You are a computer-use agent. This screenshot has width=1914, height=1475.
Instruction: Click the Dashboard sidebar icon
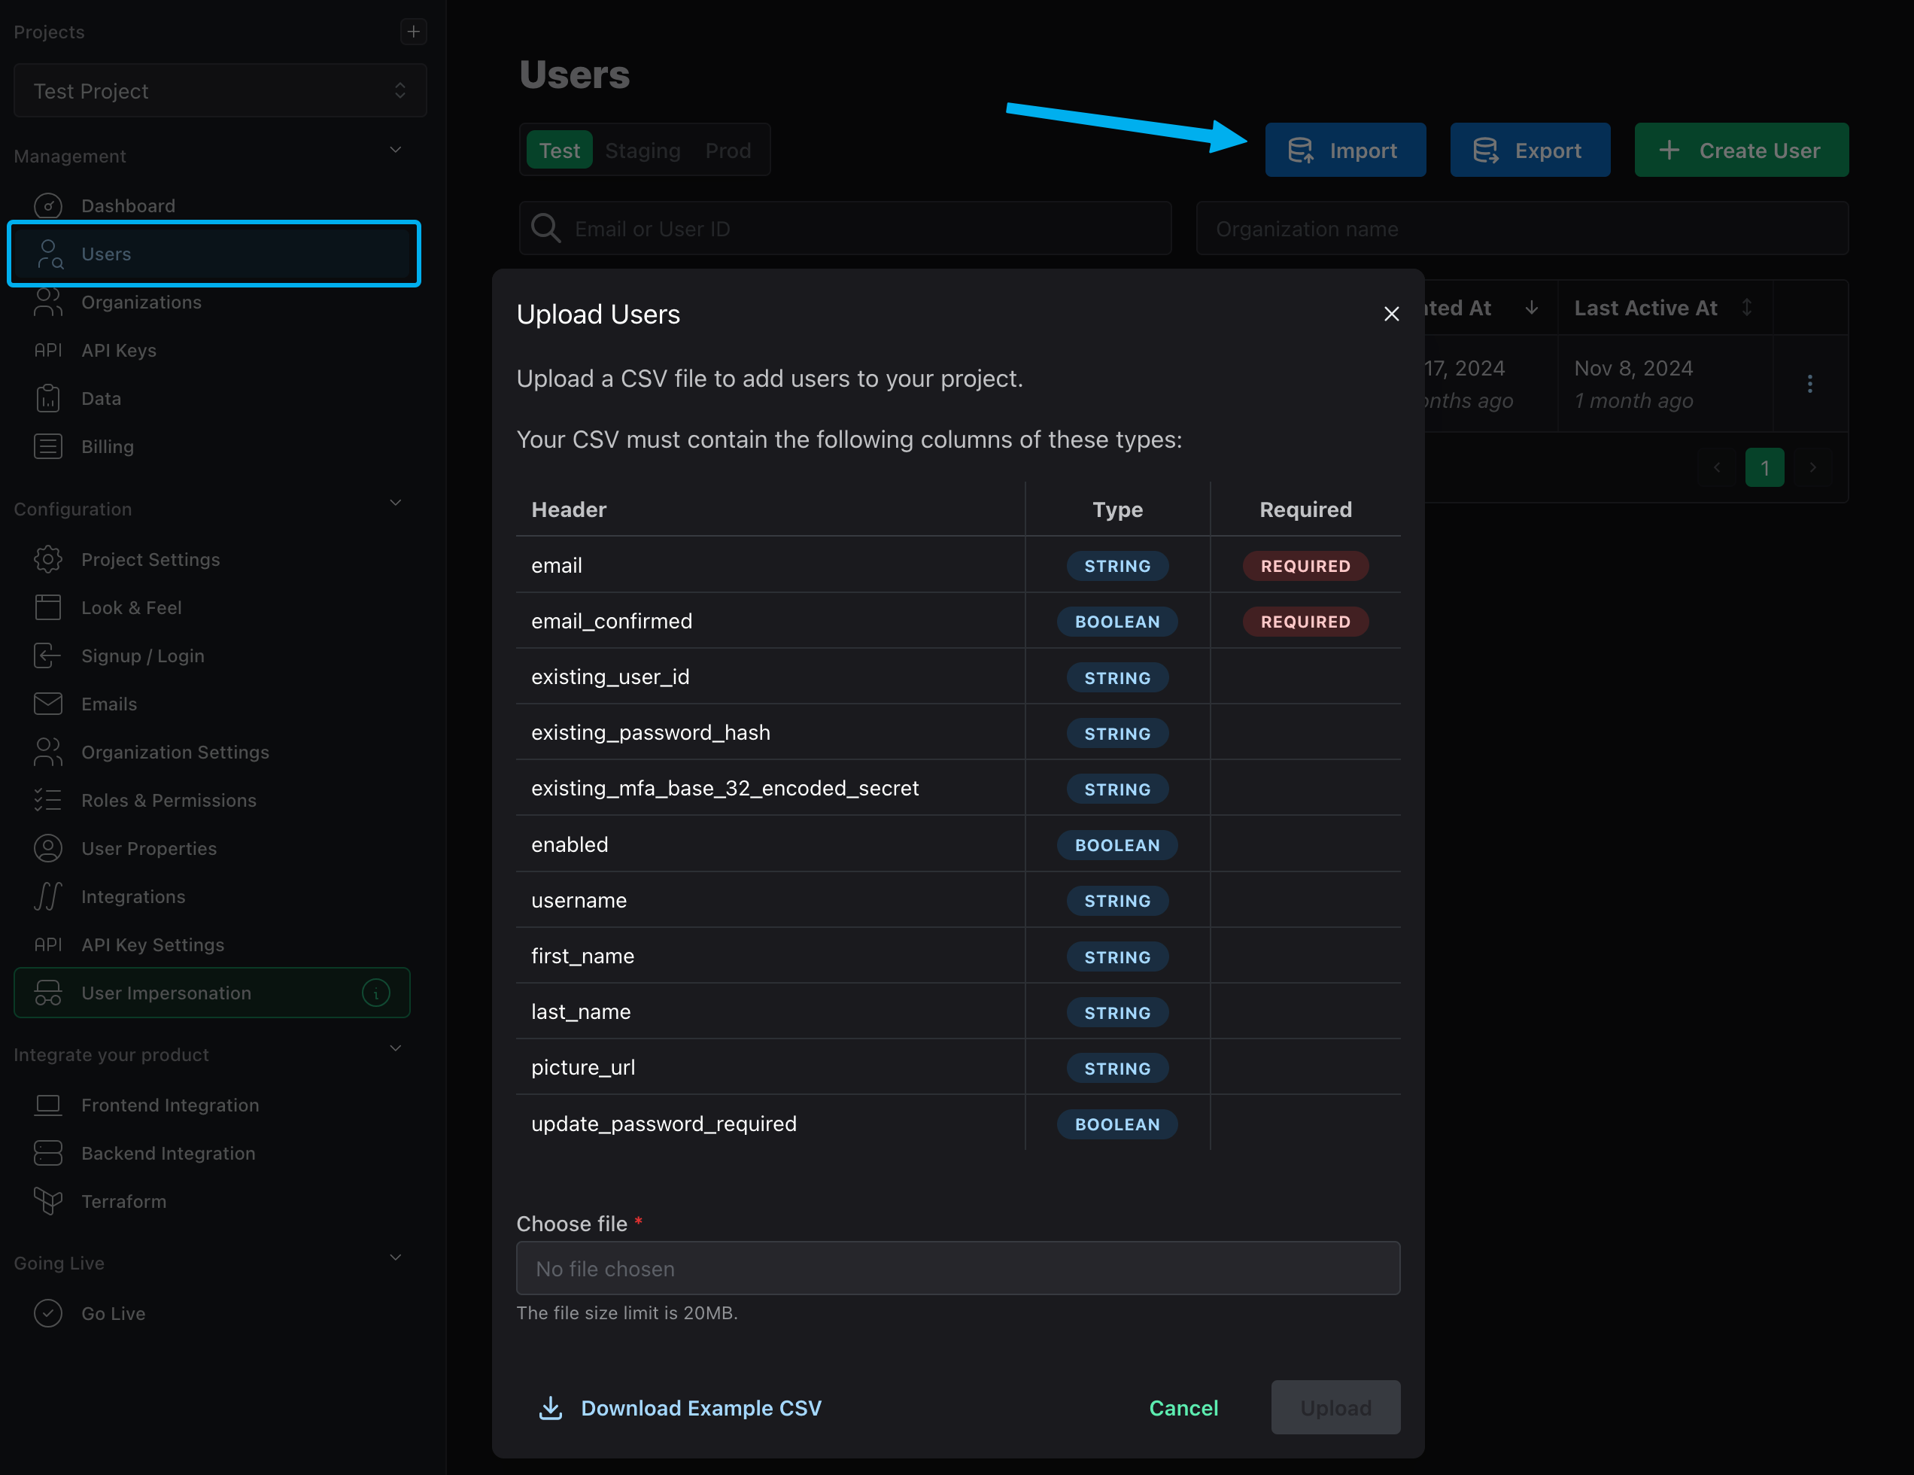pos(48,205)
